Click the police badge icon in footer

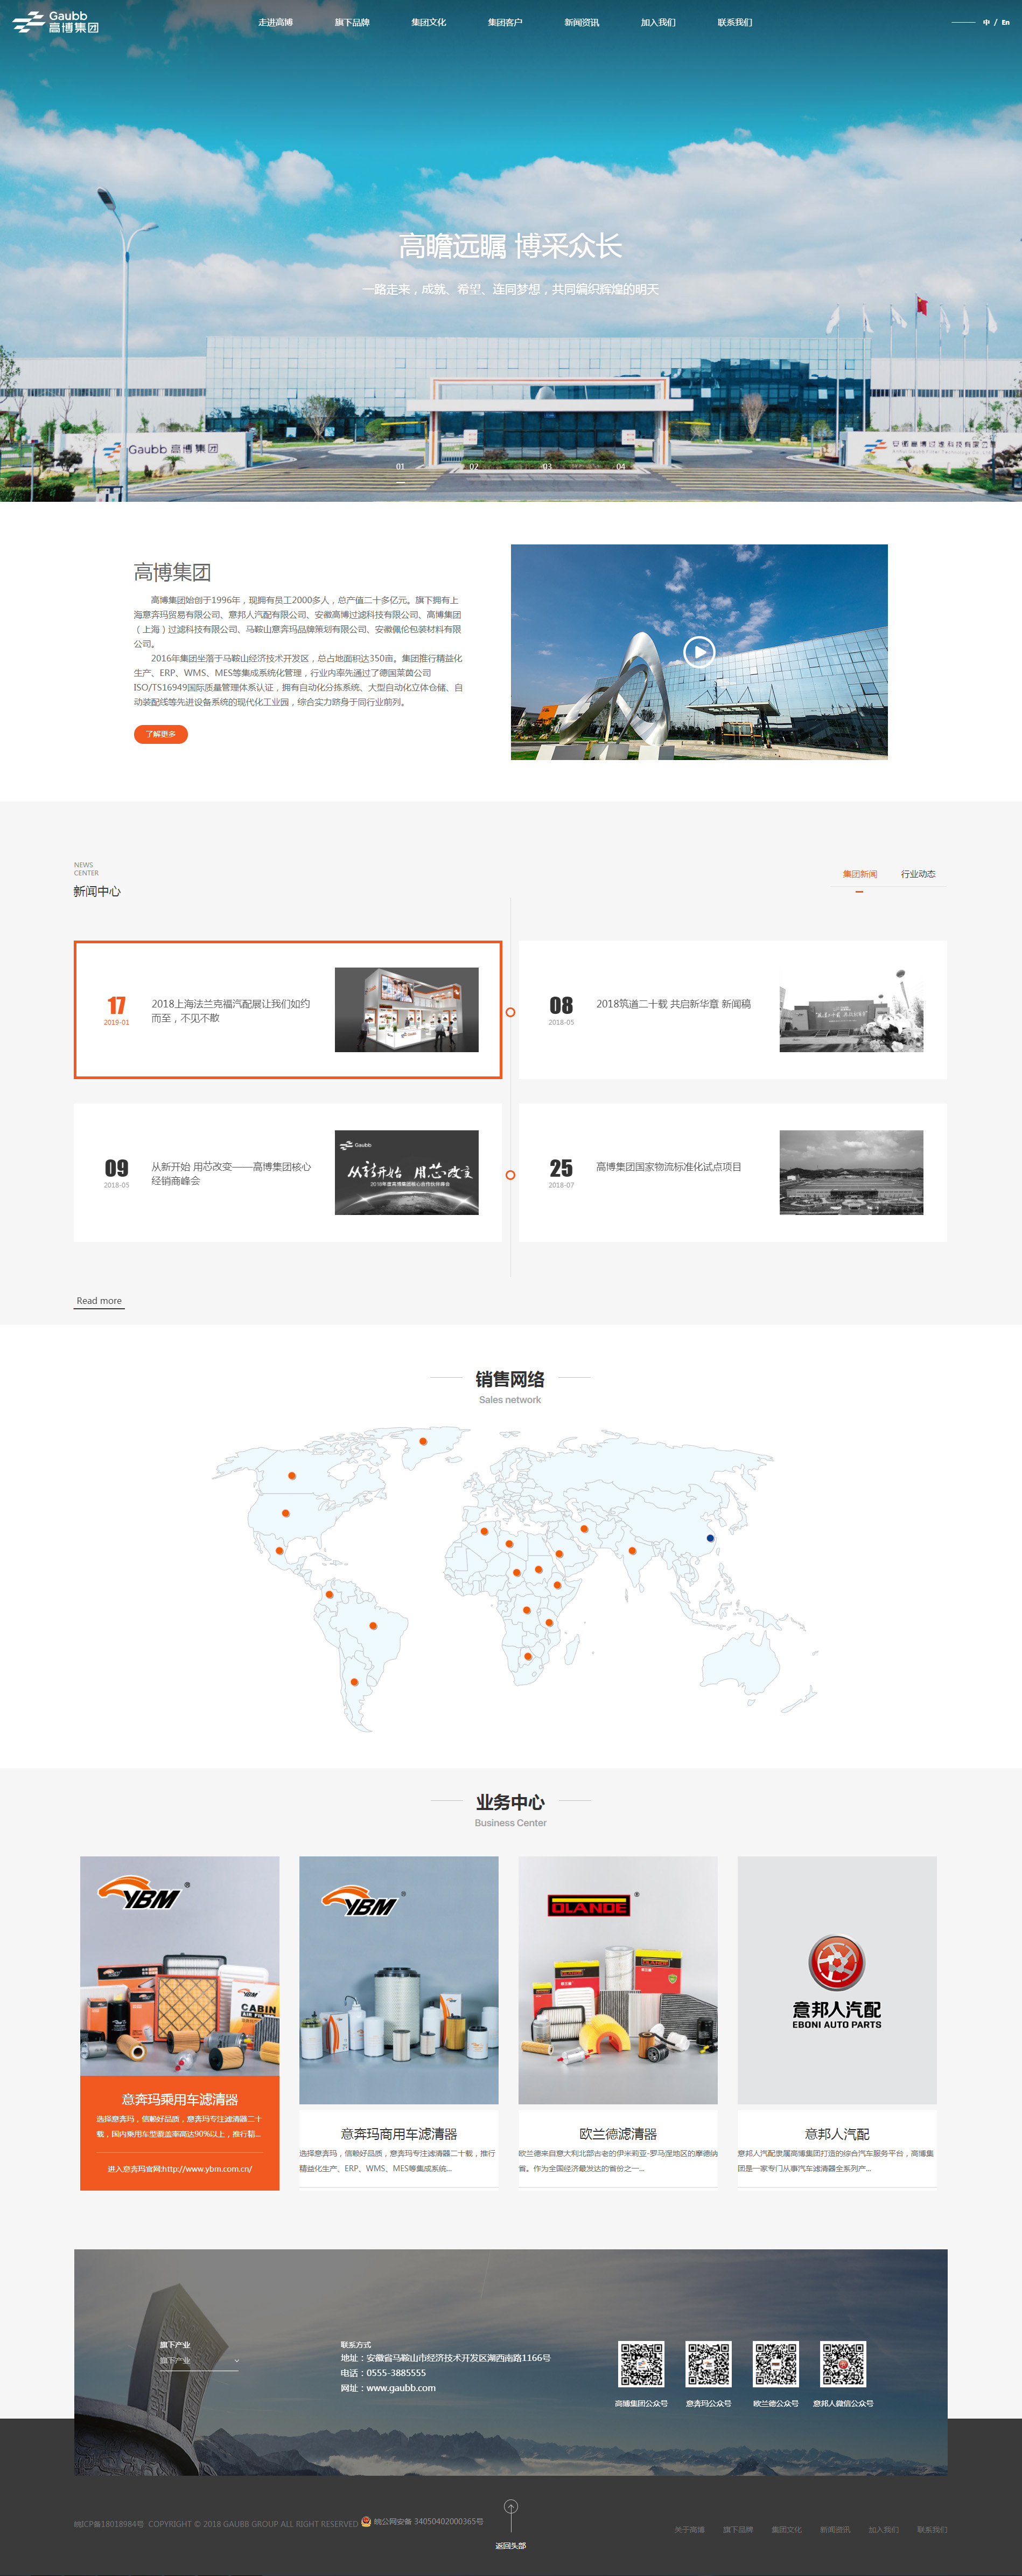[x=366, y=2521]
